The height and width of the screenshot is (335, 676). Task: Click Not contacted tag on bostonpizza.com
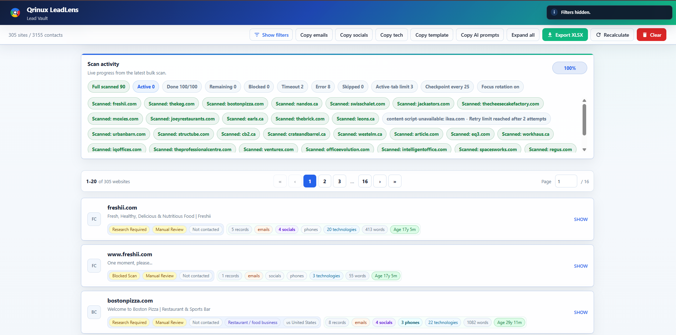(206, 323)
